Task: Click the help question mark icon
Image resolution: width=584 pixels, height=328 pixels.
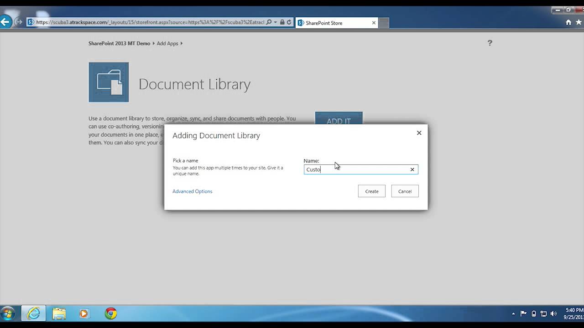Action: point(490,43)
